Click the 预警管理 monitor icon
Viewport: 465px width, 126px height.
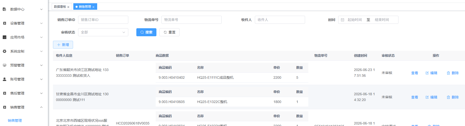4,65
